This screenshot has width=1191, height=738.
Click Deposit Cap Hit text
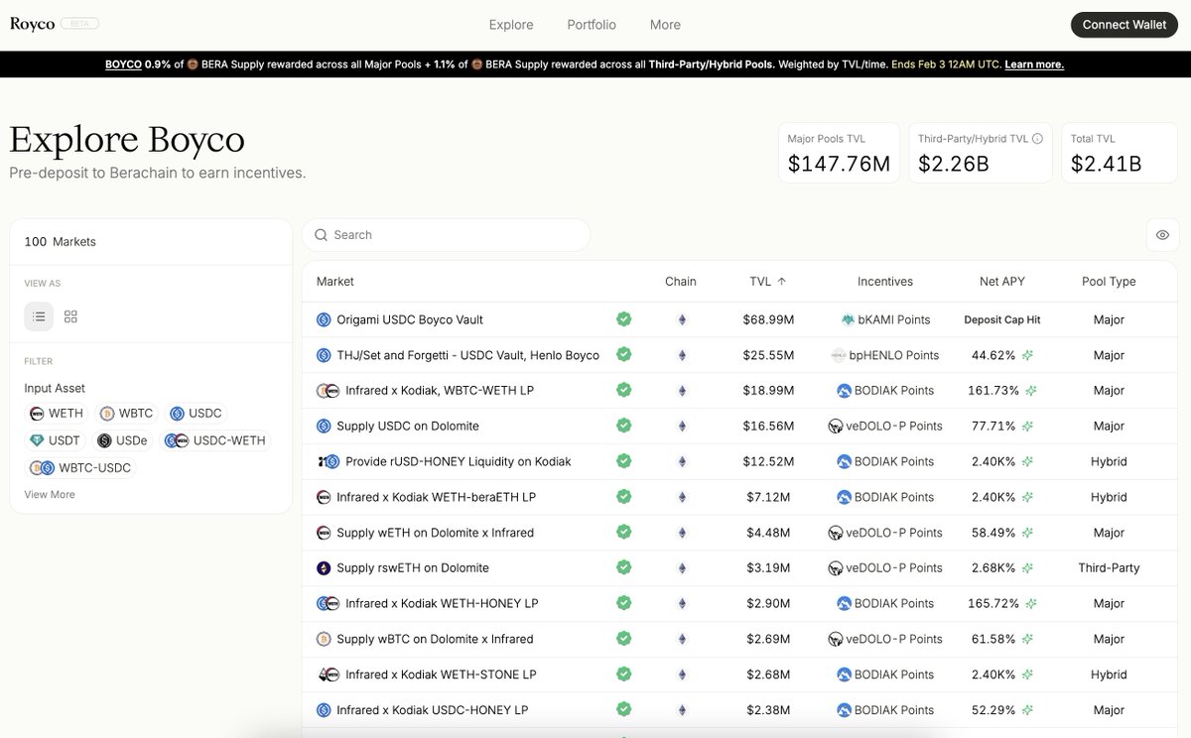coord(1002,319)
